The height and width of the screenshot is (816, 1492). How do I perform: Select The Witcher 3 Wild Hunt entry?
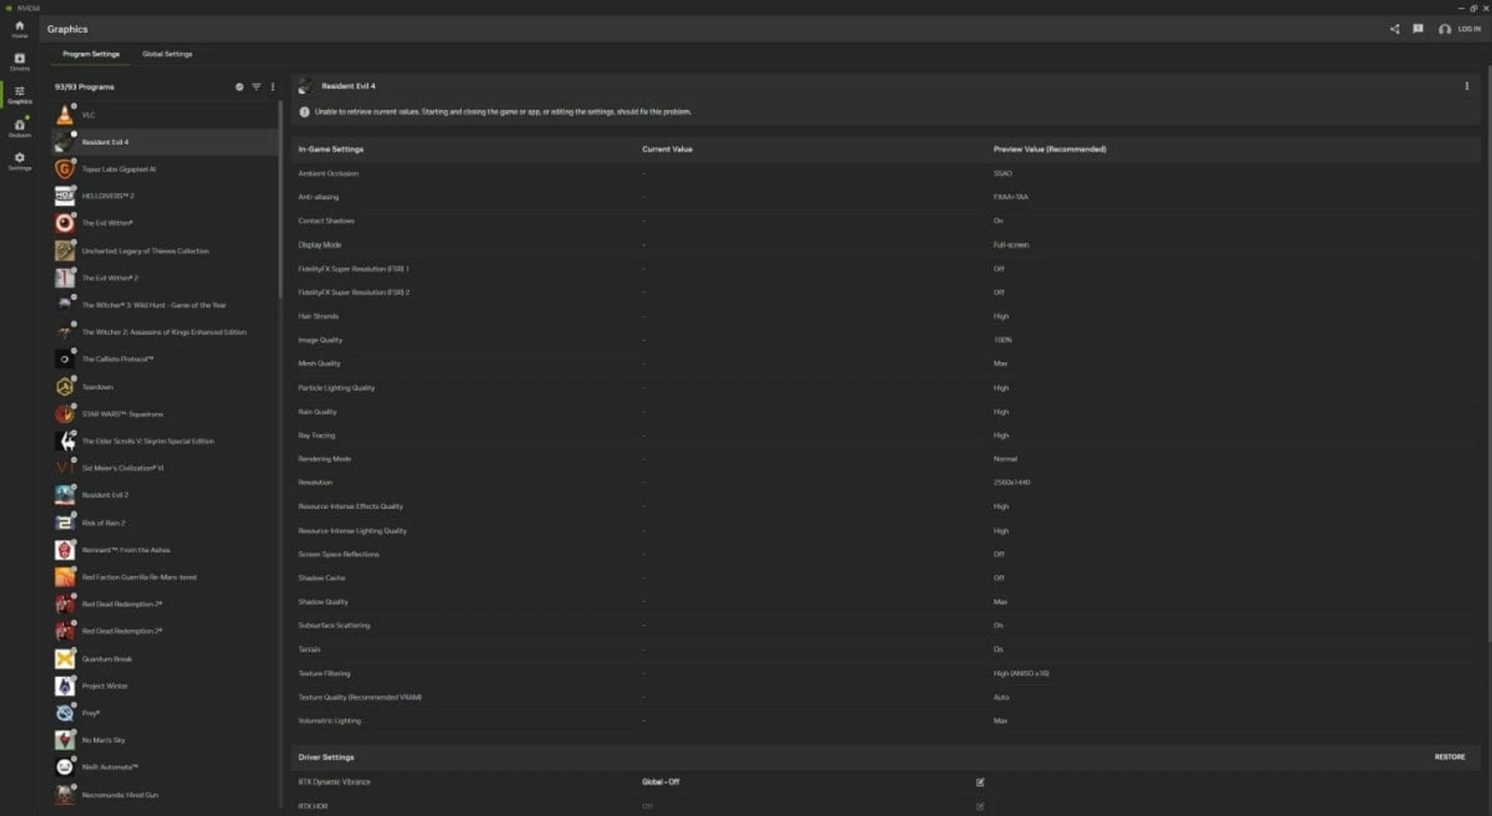[165, 305]
